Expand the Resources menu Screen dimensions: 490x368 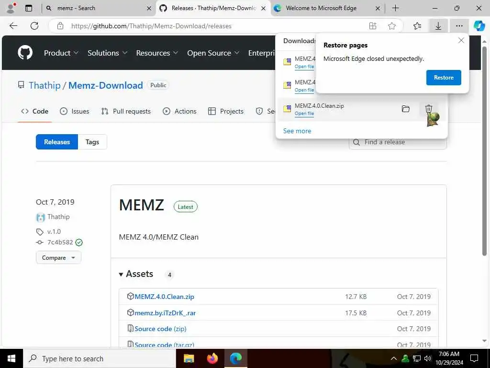157,53
